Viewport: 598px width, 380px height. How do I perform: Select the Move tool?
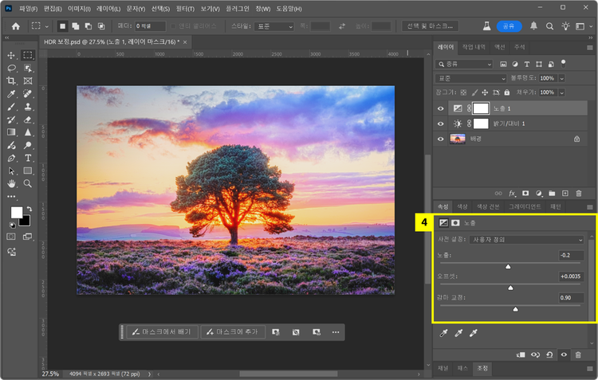(x=11, y=55)
